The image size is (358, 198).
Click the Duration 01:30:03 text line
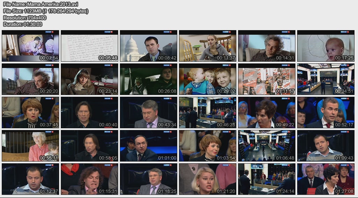(x=23, y=24)
